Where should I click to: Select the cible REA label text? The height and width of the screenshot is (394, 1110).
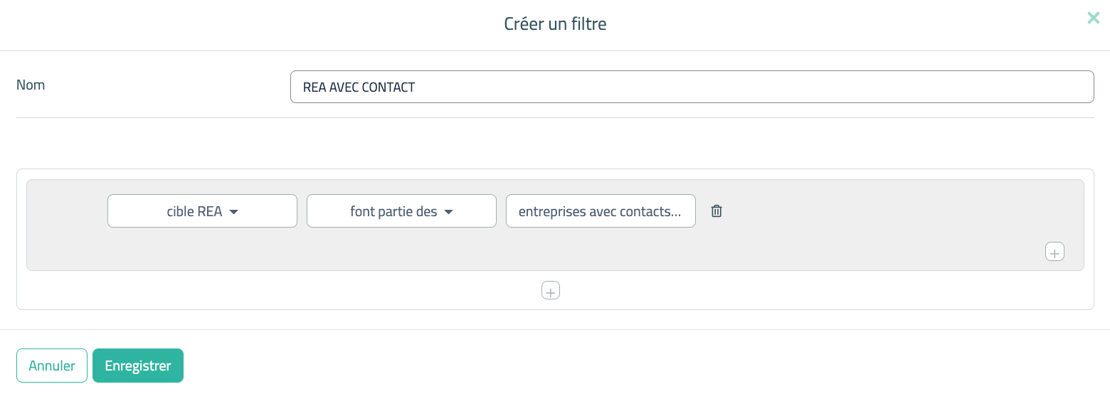[x=194, y=211]
